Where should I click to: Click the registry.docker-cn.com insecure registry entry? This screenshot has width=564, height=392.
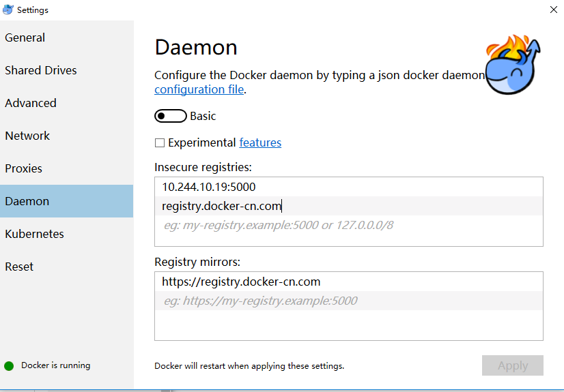point(349,206)
